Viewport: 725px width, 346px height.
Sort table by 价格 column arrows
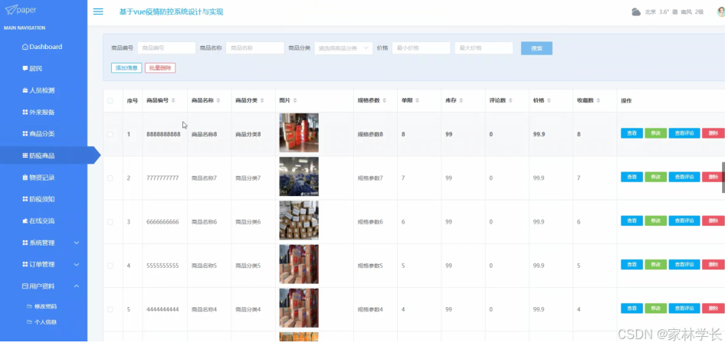pyautogui.click(x=549, y=101)
